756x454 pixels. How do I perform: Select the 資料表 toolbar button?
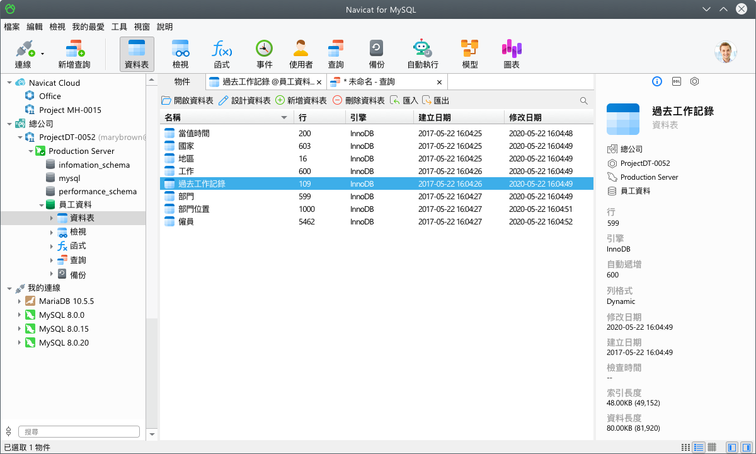137,54
